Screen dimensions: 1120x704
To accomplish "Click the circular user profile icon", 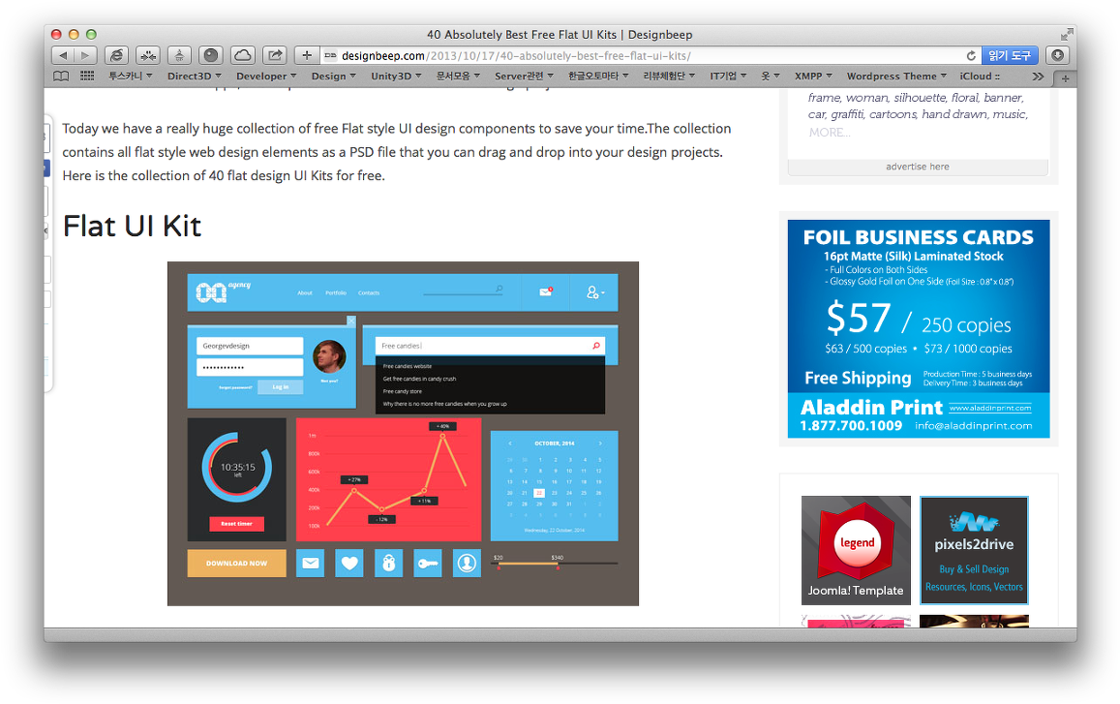I will click(x=467, y=563).
